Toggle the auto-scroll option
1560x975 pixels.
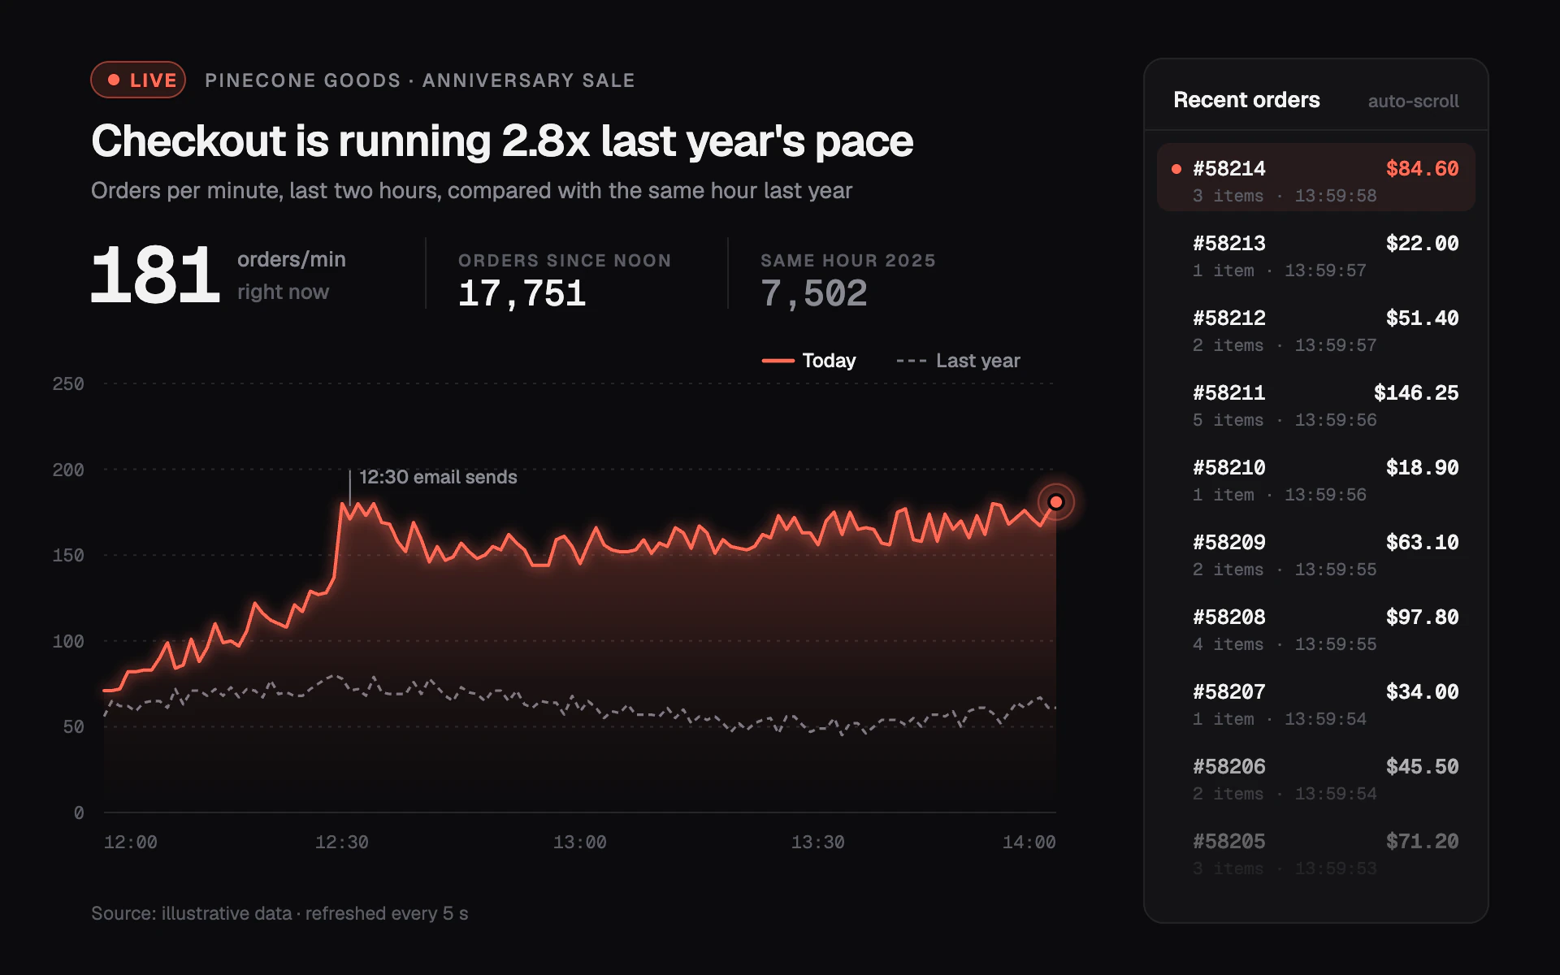click(1413, 101)
